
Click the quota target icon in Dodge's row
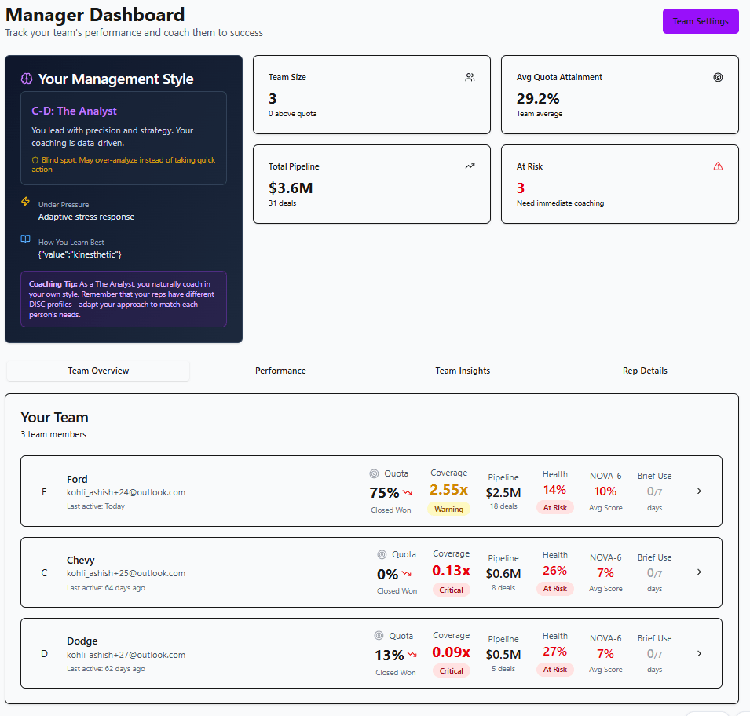(x=379, y=636)
